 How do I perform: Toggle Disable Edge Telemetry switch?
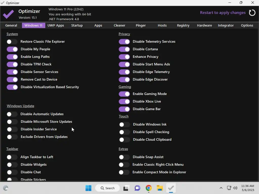[x=124, y=72]
